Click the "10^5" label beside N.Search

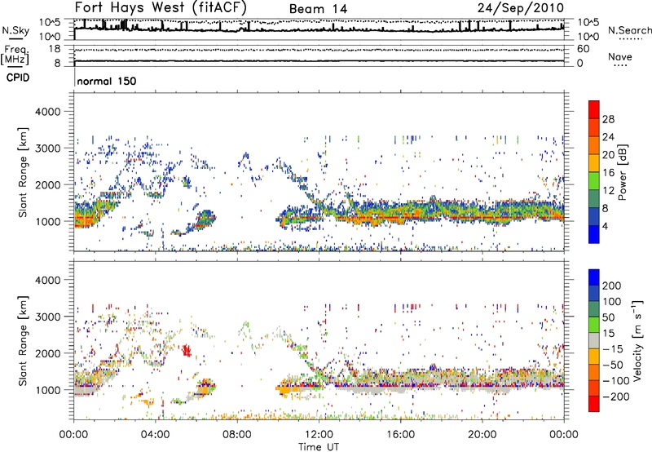tap(588, 23)
